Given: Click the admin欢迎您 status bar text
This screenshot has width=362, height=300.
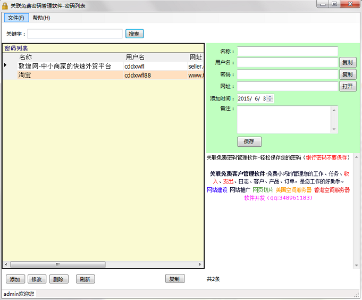Looking at the screenshot, I should pos(19,294).
